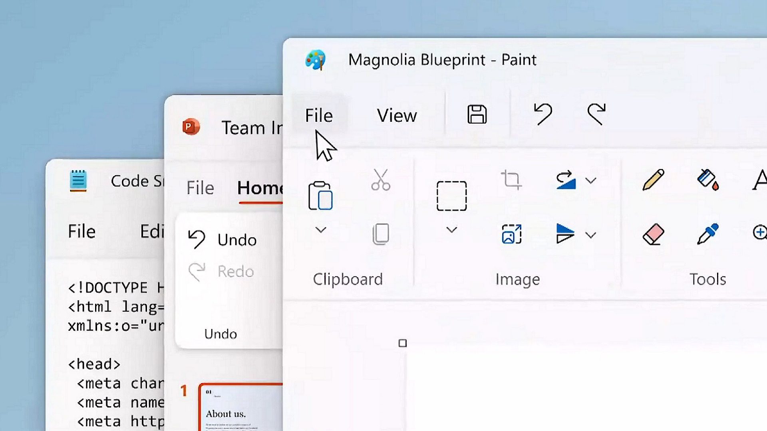Switch to the PowerPoint Home tab
This screenshot has width=767, height=431.
[x=260, y=188]
